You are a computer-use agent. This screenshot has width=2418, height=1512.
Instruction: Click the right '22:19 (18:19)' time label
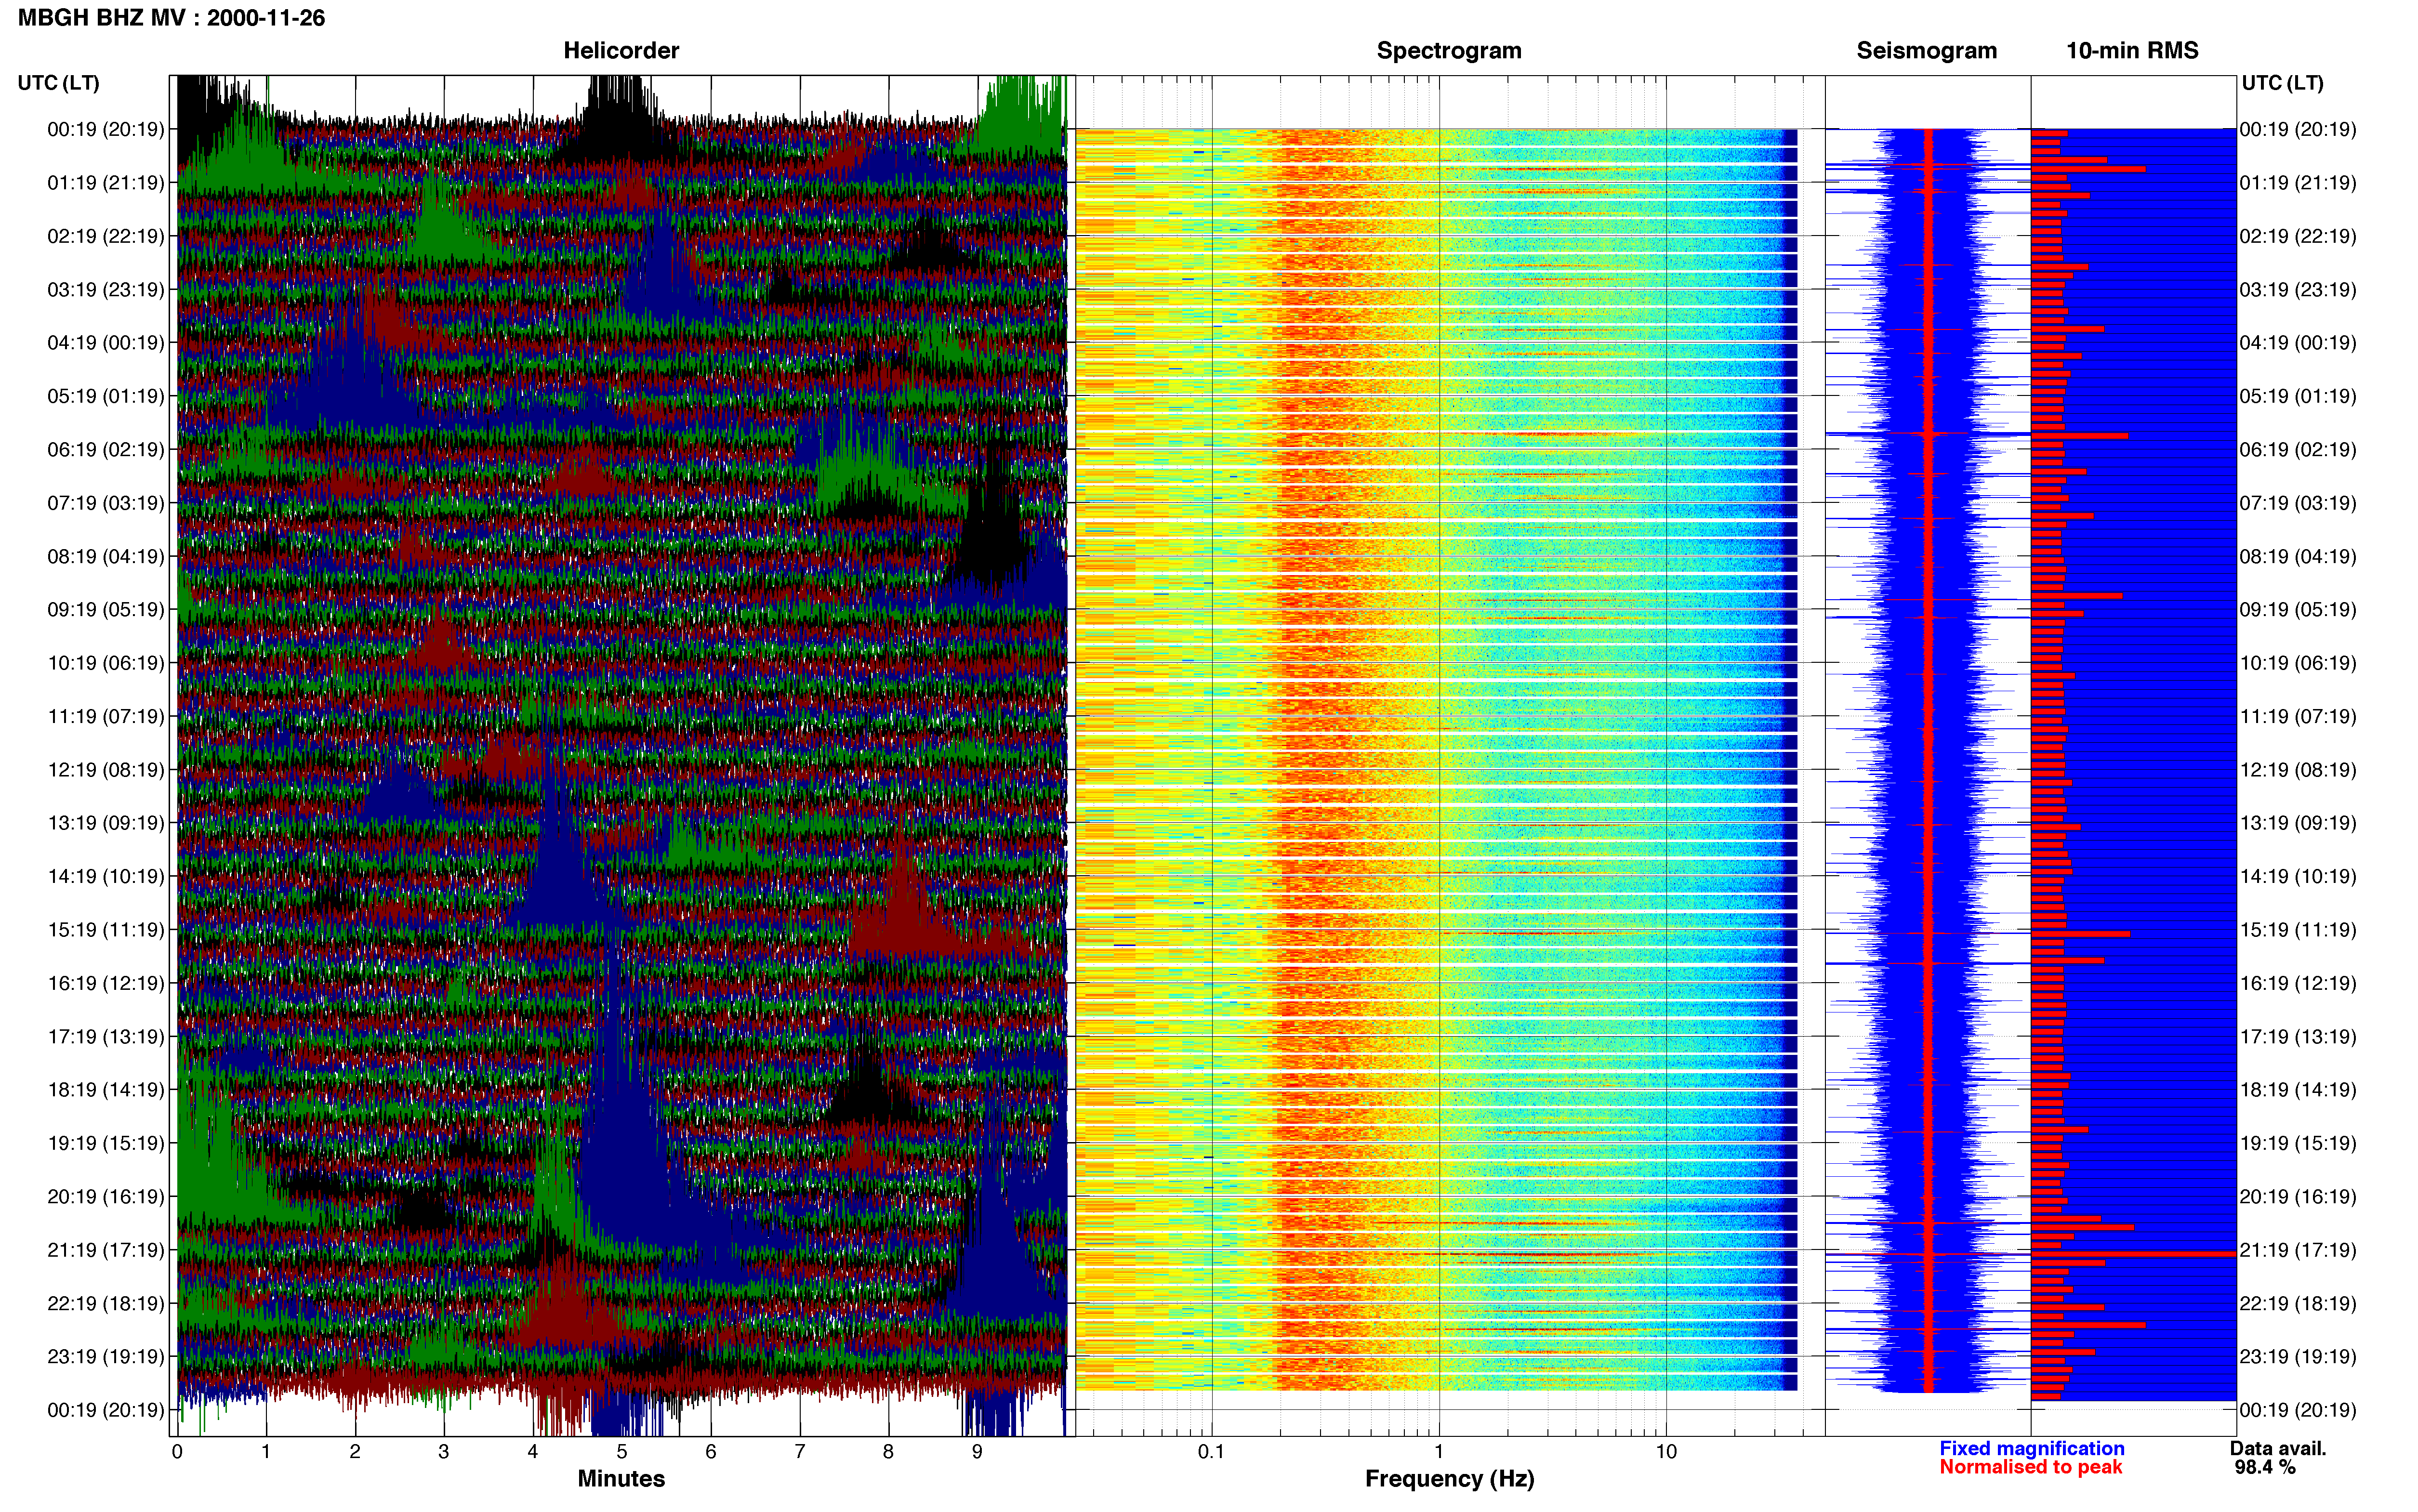click(x=2298, y=1304)
